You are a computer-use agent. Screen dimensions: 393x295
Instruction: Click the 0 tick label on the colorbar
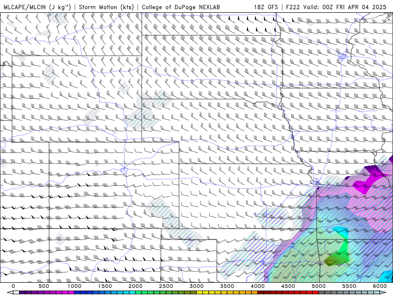click(x=13, y=286)
